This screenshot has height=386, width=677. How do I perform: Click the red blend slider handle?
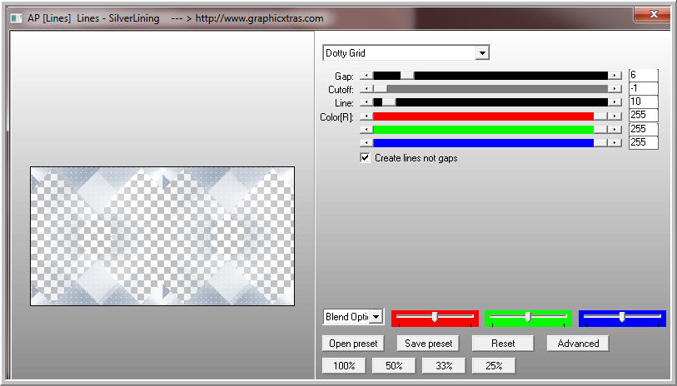tap(435, 317)
